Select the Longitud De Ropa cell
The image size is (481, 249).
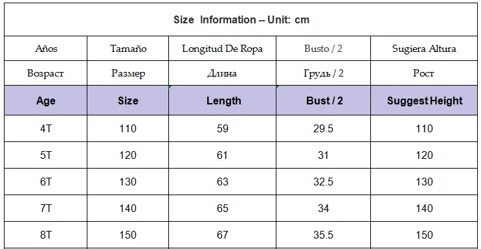tap(223, 49)
